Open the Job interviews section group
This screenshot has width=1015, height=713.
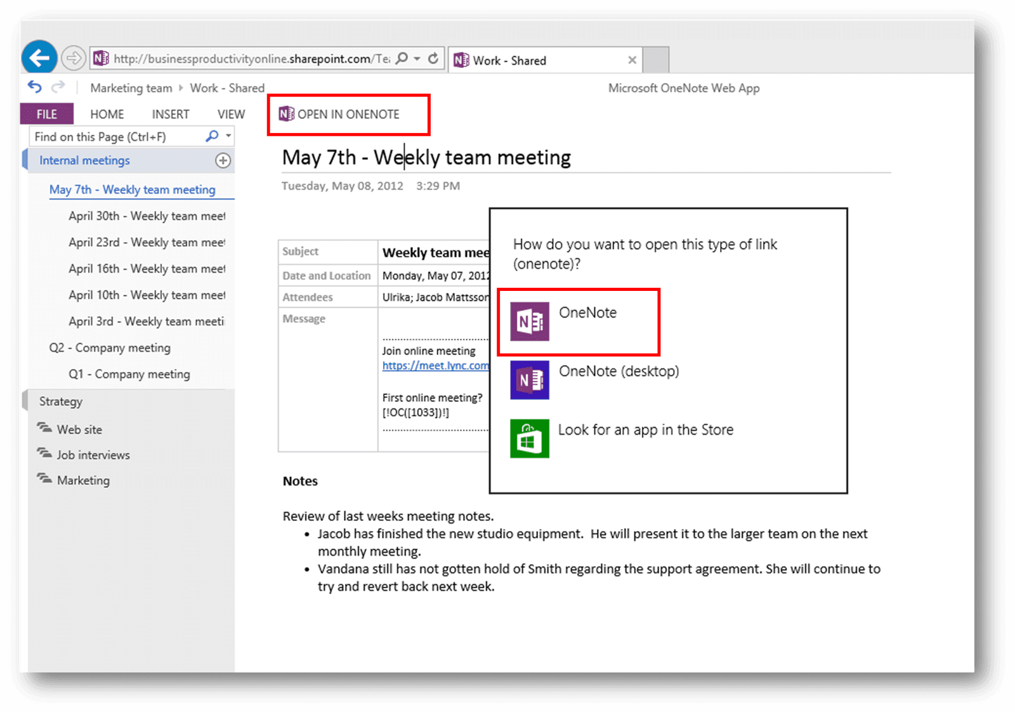point(93,454)
